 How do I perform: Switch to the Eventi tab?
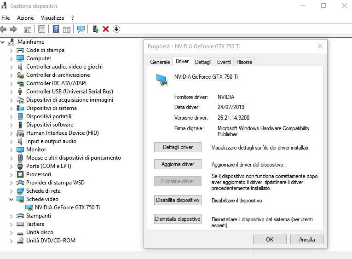coord(224,62)
